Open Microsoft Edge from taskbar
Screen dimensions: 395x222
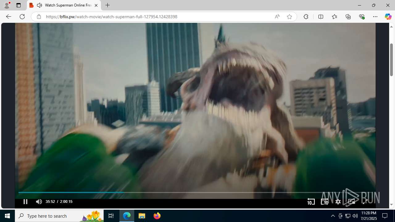coord(127,216)
